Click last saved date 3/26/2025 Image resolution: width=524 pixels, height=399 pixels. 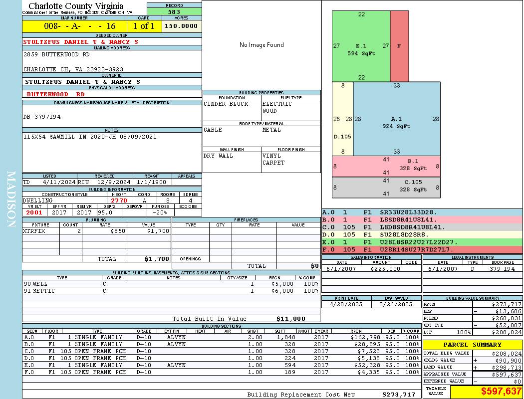[x=396, y=305]
